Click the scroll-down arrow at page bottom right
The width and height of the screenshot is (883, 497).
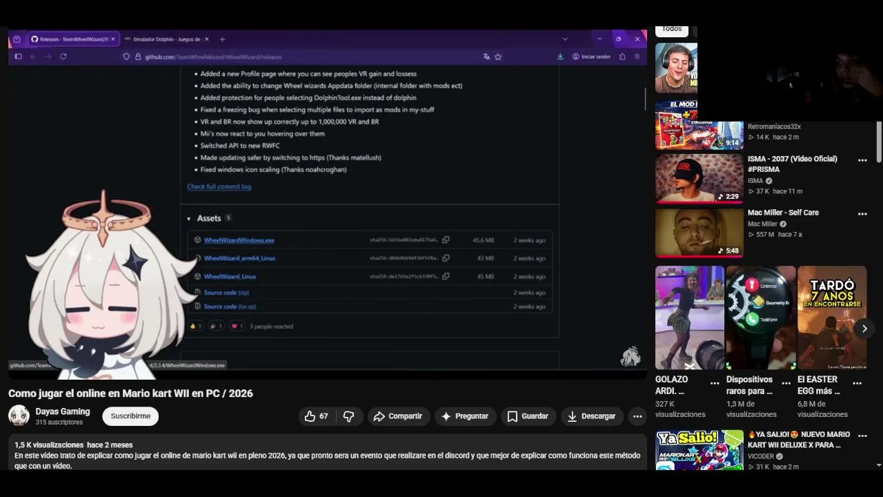pyautogui.click(x=878, y=465)
